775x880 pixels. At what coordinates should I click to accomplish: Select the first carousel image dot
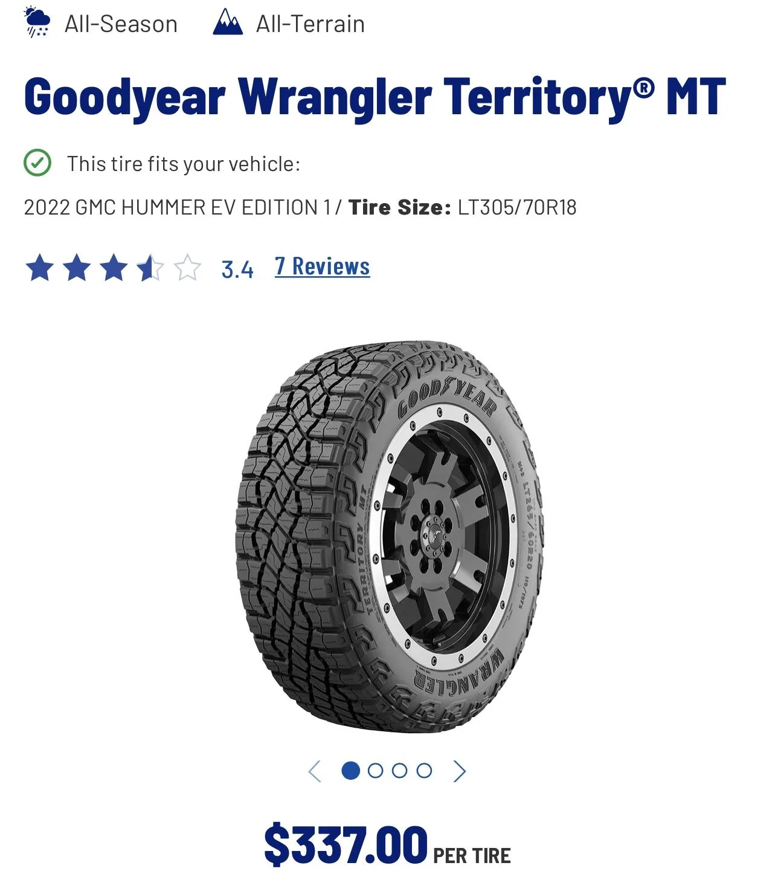(x=351, y=771)
